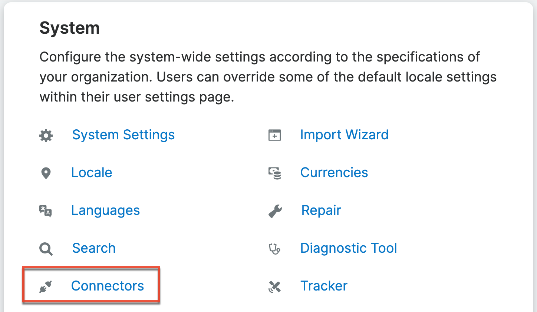Screen dimensions: 537x312
Task: Click the magnifying glass Search icon
Action: (46, 249)
